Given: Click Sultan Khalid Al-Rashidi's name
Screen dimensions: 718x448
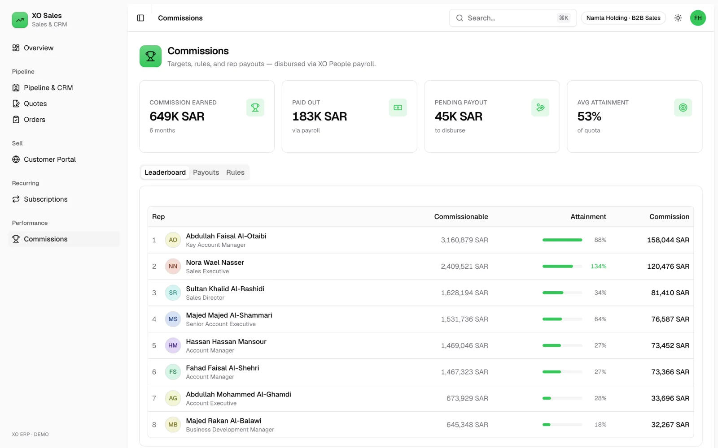Looking at the screenshot, I should 225,289.
